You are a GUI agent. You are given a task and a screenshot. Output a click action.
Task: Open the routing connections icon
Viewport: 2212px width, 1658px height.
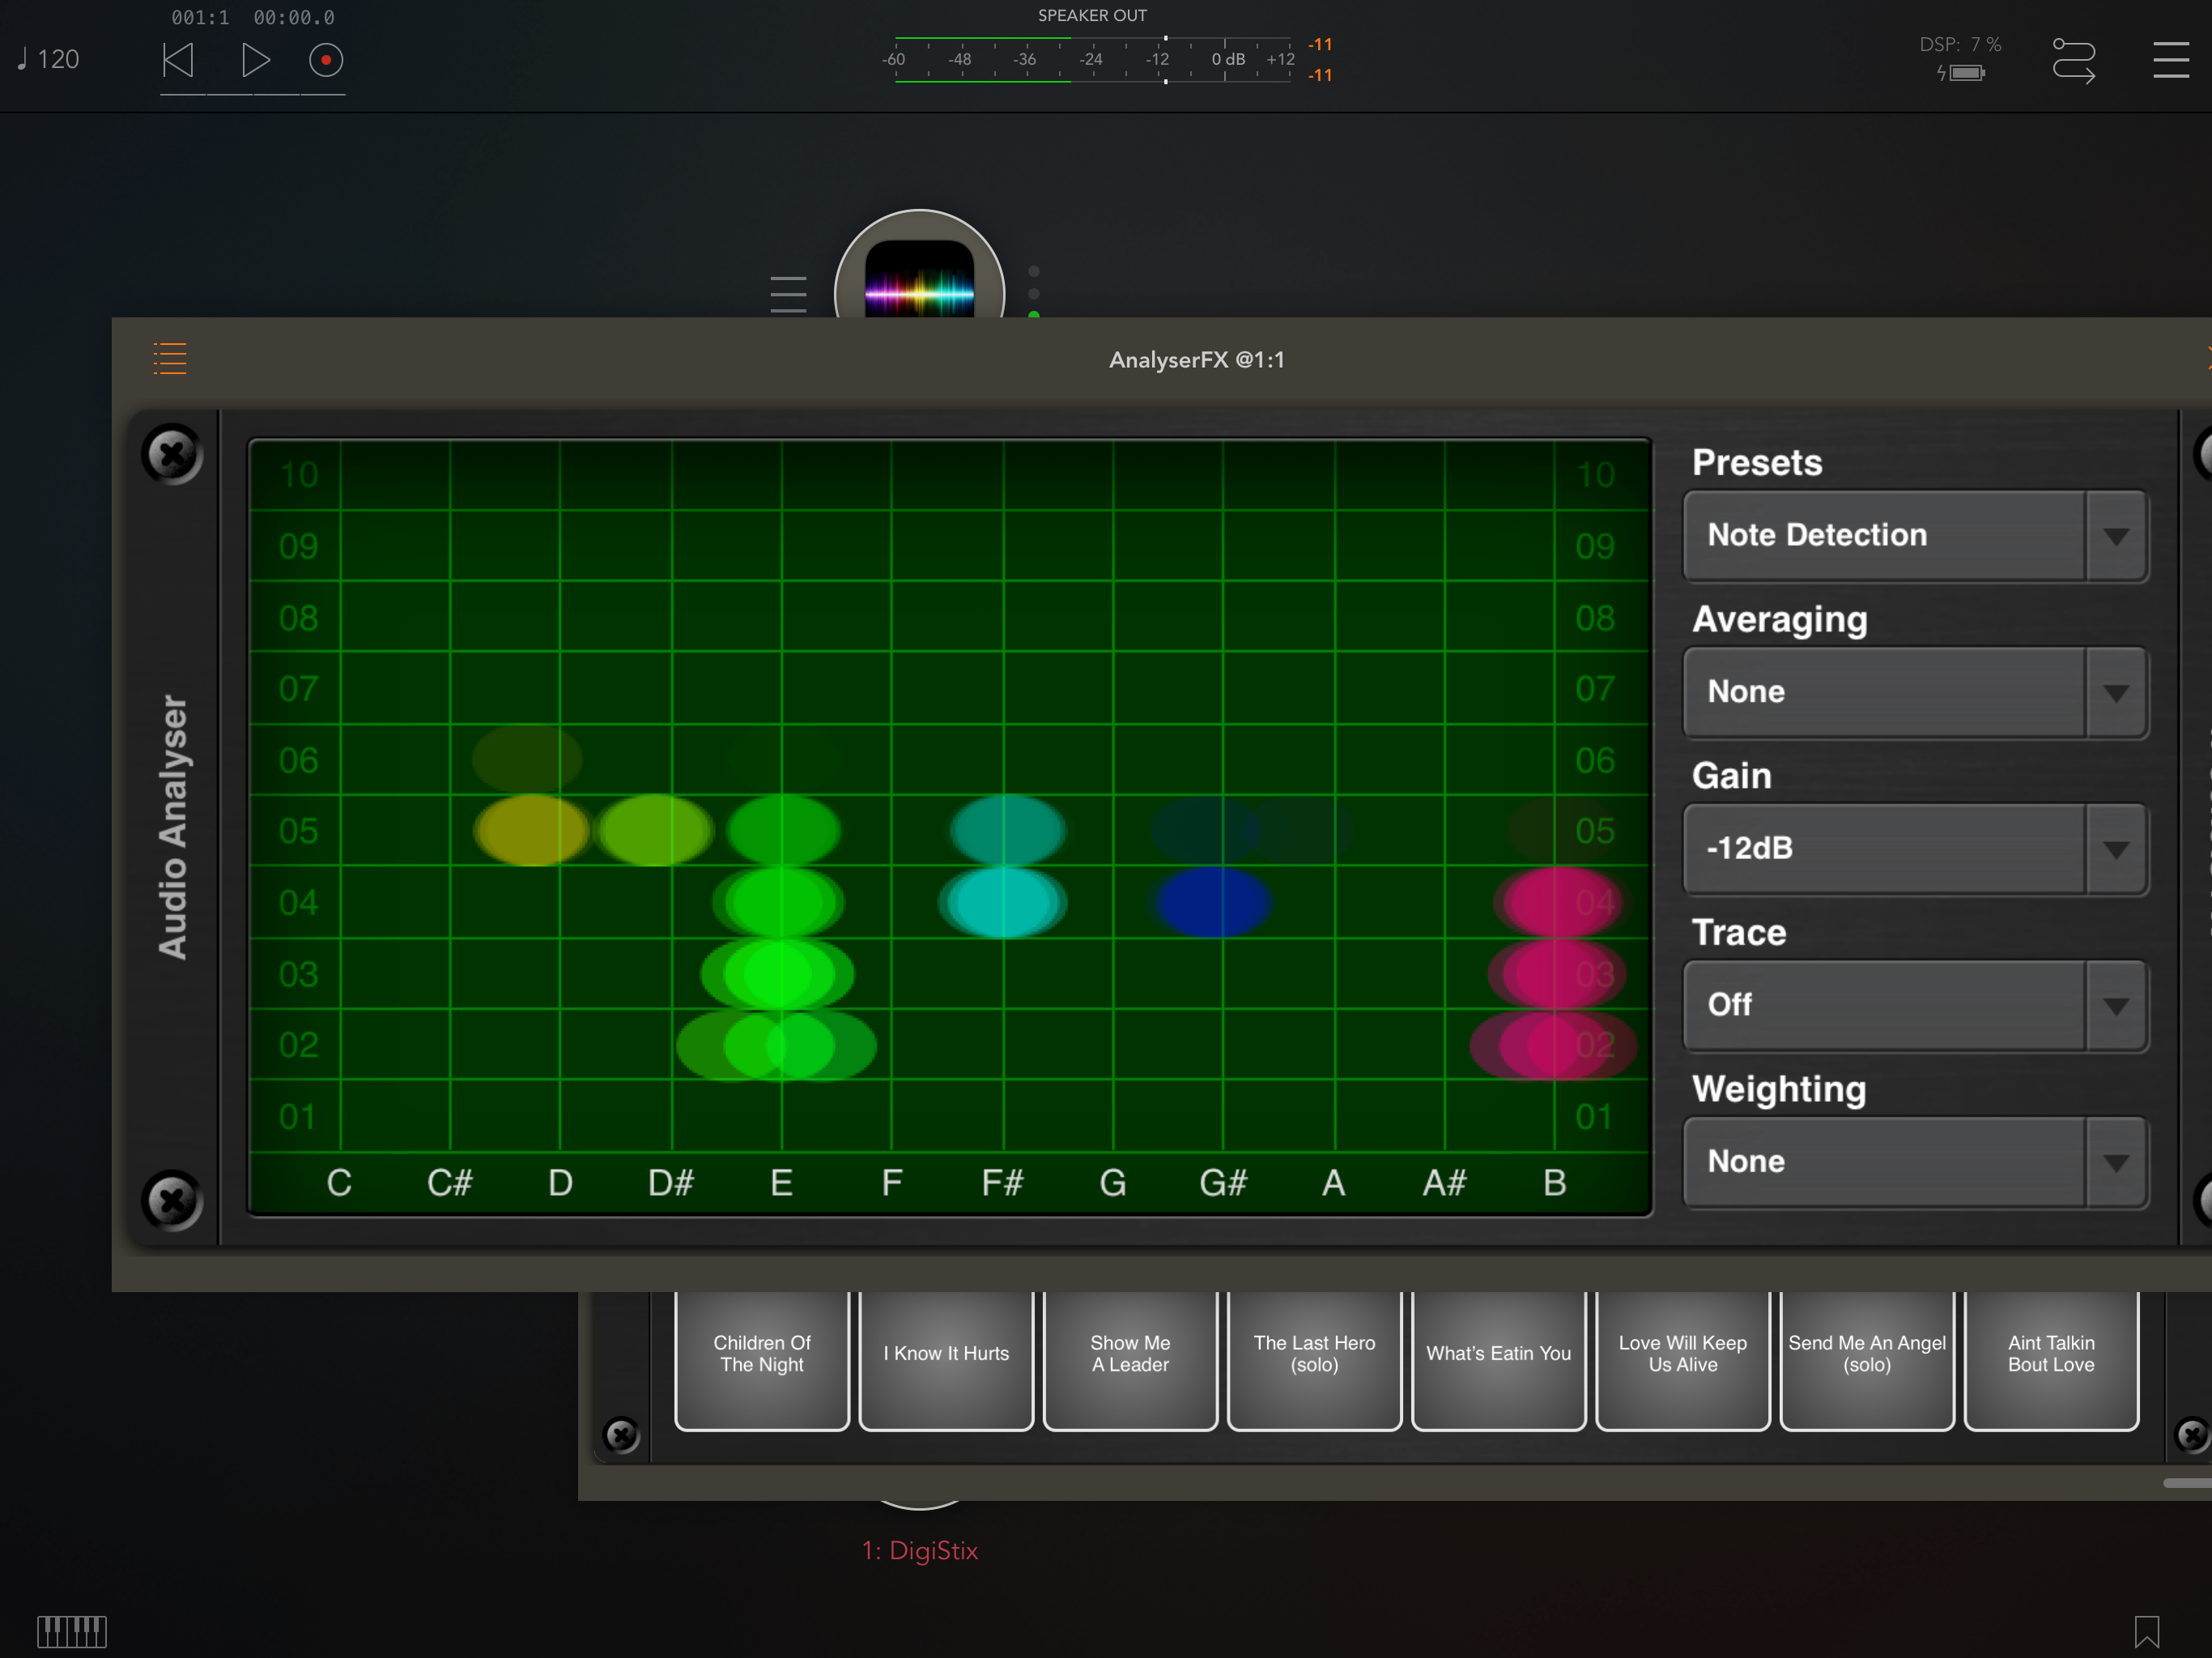pos(2073,60)
